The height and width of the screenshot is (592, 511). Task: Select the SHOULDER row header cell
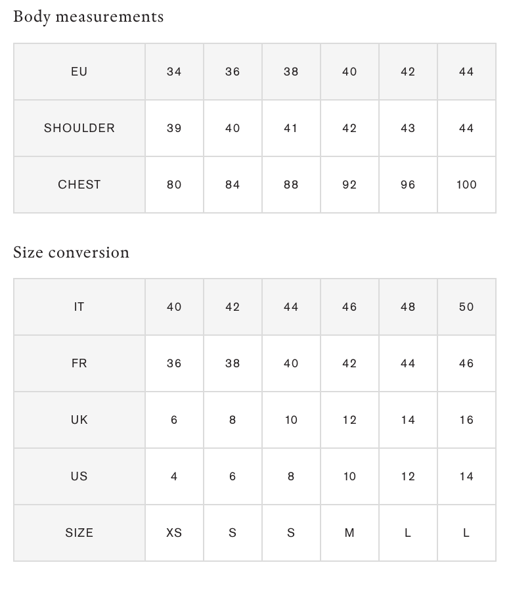[x=79, y=128]
